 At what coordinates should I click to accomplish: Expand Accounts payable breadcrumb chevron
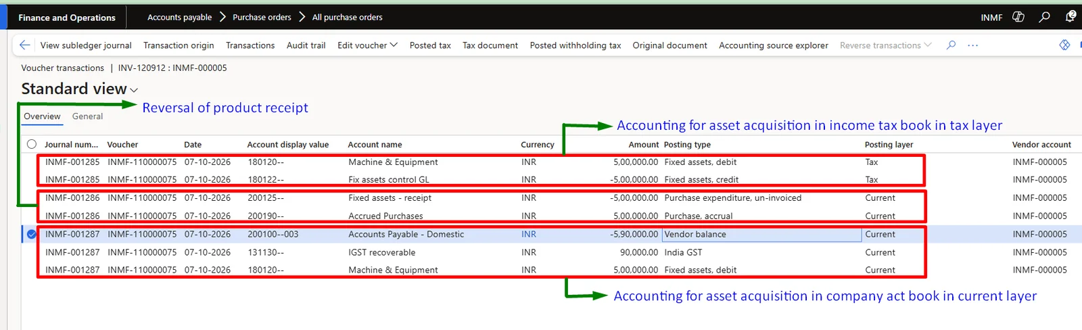[x=222, y=17]
